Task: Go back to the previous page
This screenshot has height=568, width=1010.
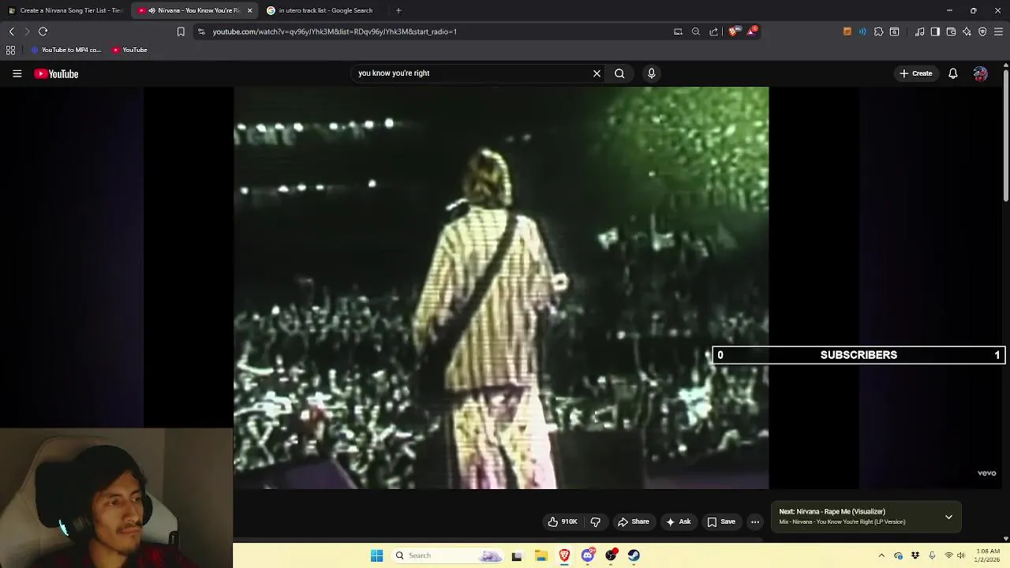Action: coord(12,32)
